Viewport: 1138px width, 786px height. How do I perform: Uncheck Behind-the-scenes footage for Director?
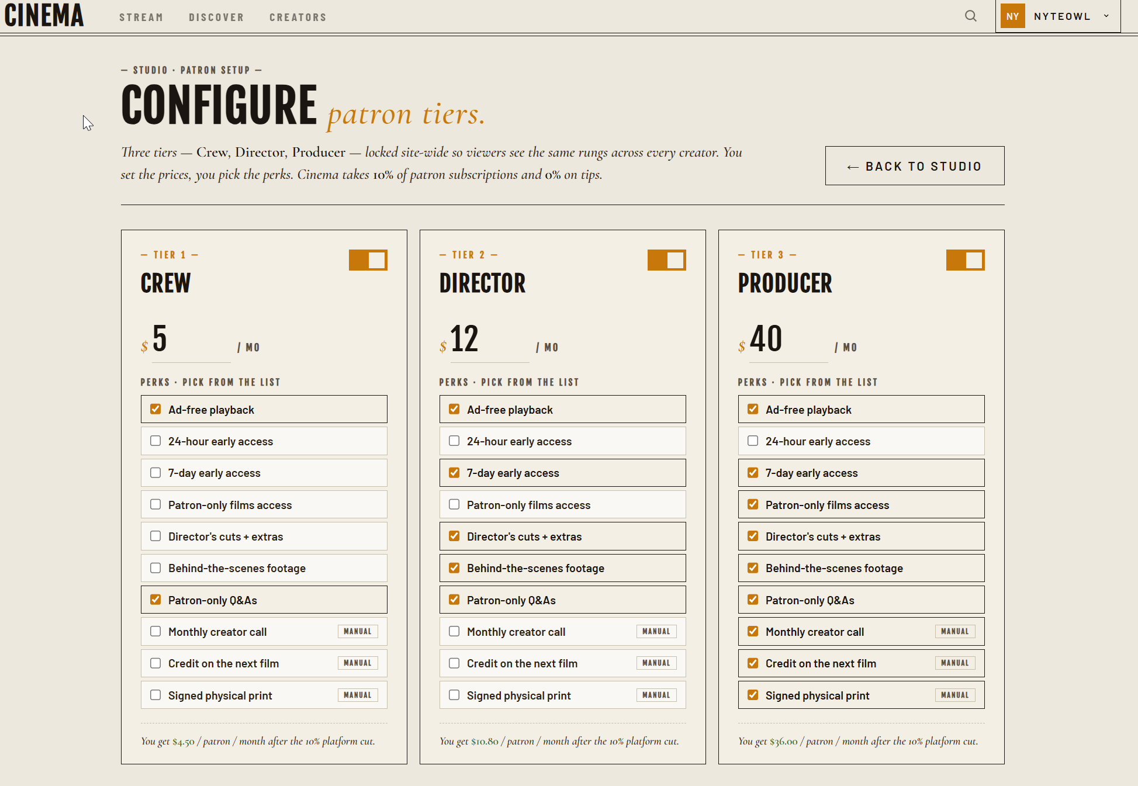click(x=454, y=567)
